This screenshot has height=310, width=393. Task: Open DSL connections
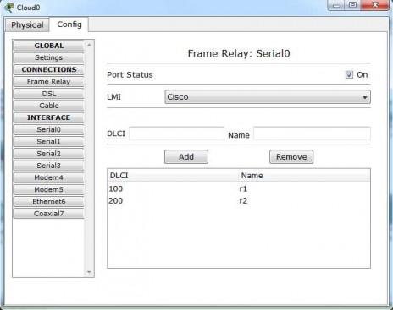click(48, 94)
